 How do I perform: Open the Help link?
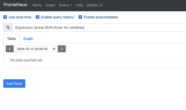pyautogui.click(x=79, y=5)
